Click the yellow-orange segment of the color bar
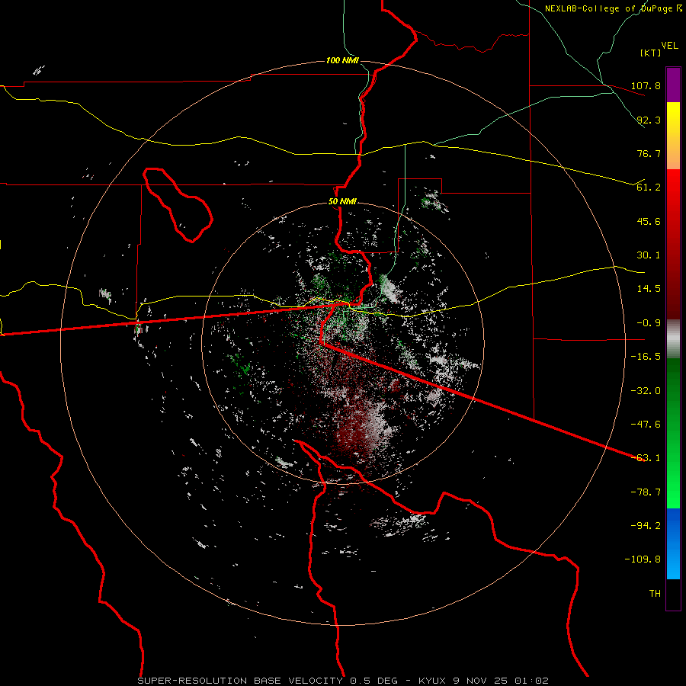Screen dimensions: 686x686 (673, 136)
